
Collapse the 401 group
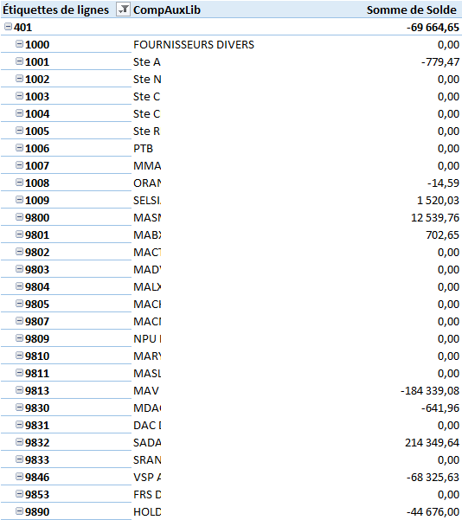9,27
